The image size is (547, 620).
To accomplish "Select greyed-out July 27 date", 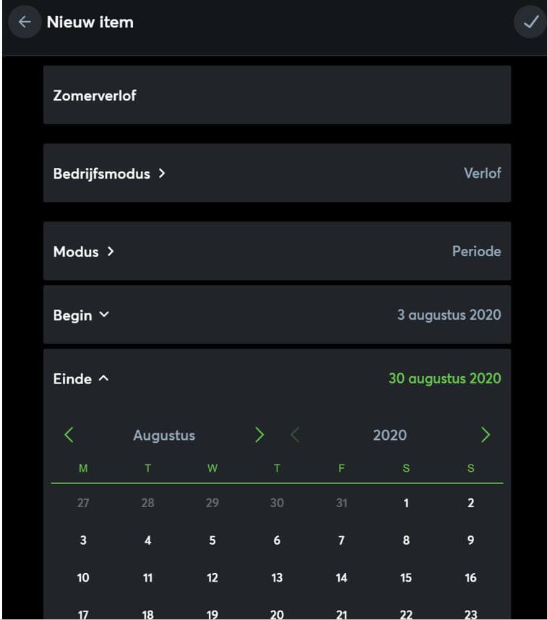I will pyautogui.click(x=83, y=503).
